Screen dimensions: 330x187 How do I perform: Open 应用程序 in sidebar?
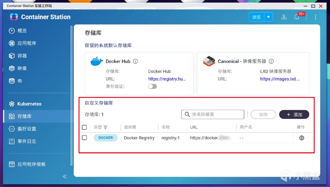36,43
